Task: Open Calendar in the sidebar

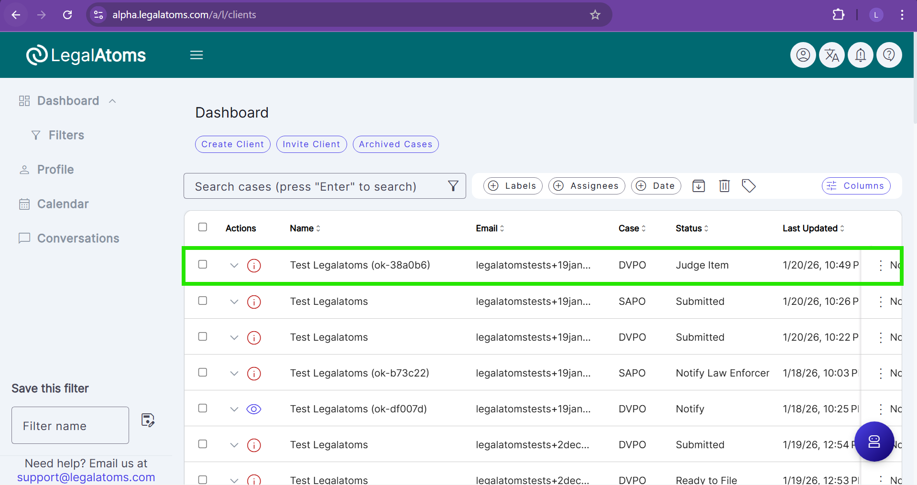Action: click(63, 204)
